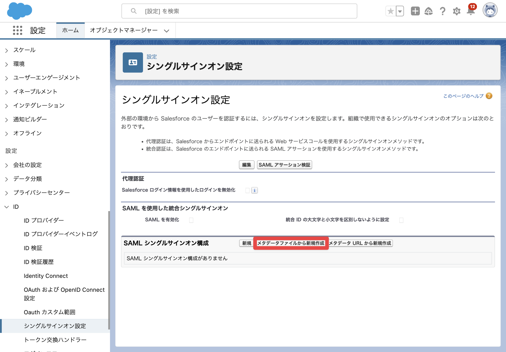Open Identity Connect in the sidebar
Image resolution: width=506 pixels, height=352 pixels.
[x=46, y=276]
